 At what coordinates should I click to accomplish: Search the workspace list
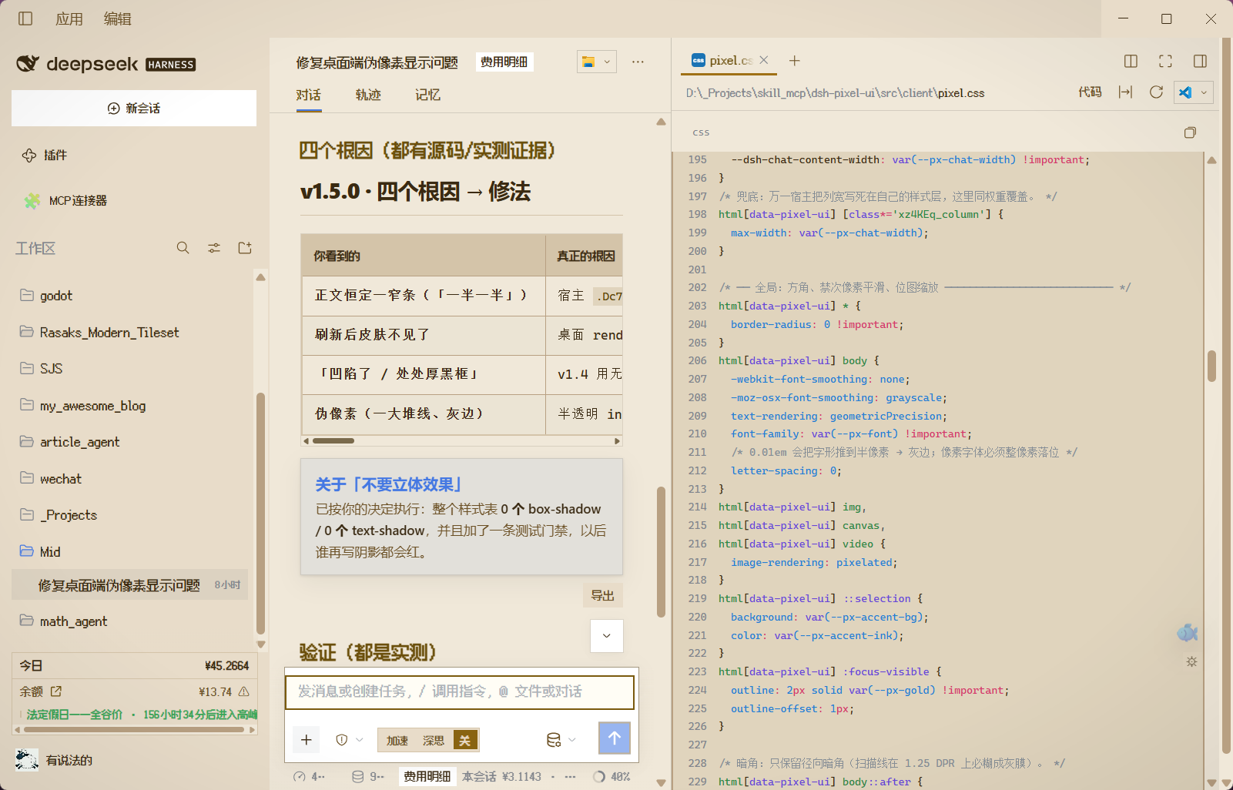tap(183, 248)
